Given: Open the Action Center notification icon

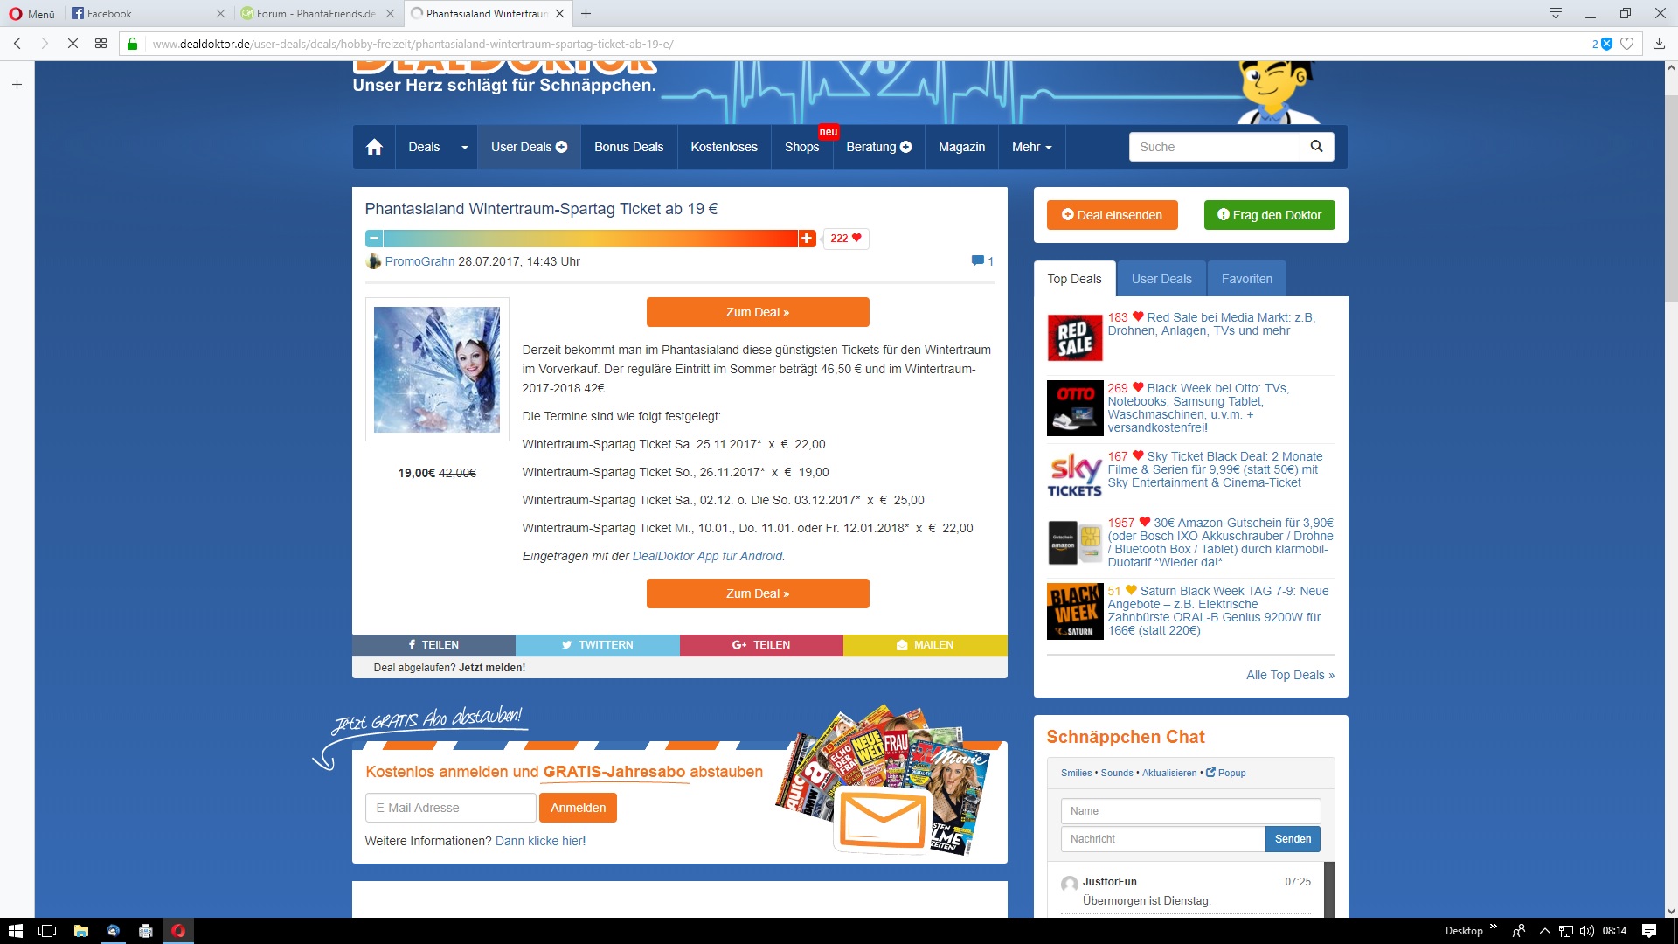Looking at the screenshot, I should (1649, 931).
